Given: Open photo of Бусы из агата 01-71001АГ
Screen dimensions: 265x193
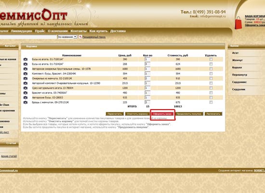Looking at the screenshot, I should point(26,59).
